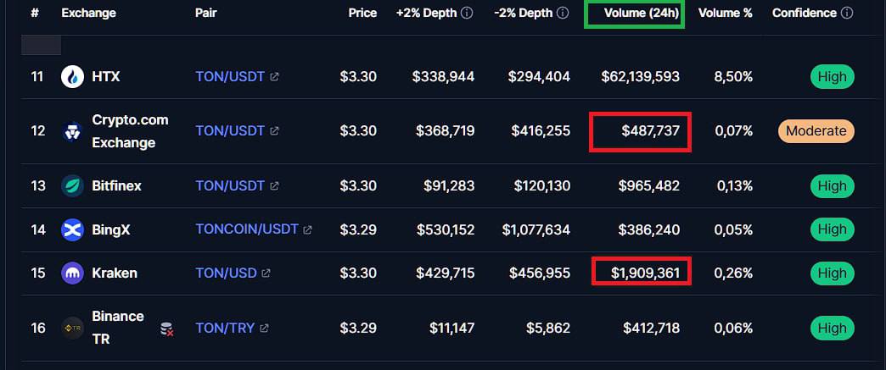Viewport: 886px width, 370px height.
Task: Click the High confidence badge for HTX
Action: pos(833,77)
